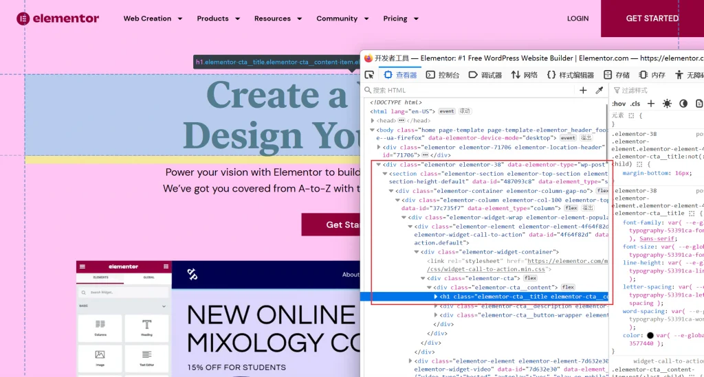704x377 pixels.
Task: Click the black color swatch in rules
Action: tap(650, 335)
